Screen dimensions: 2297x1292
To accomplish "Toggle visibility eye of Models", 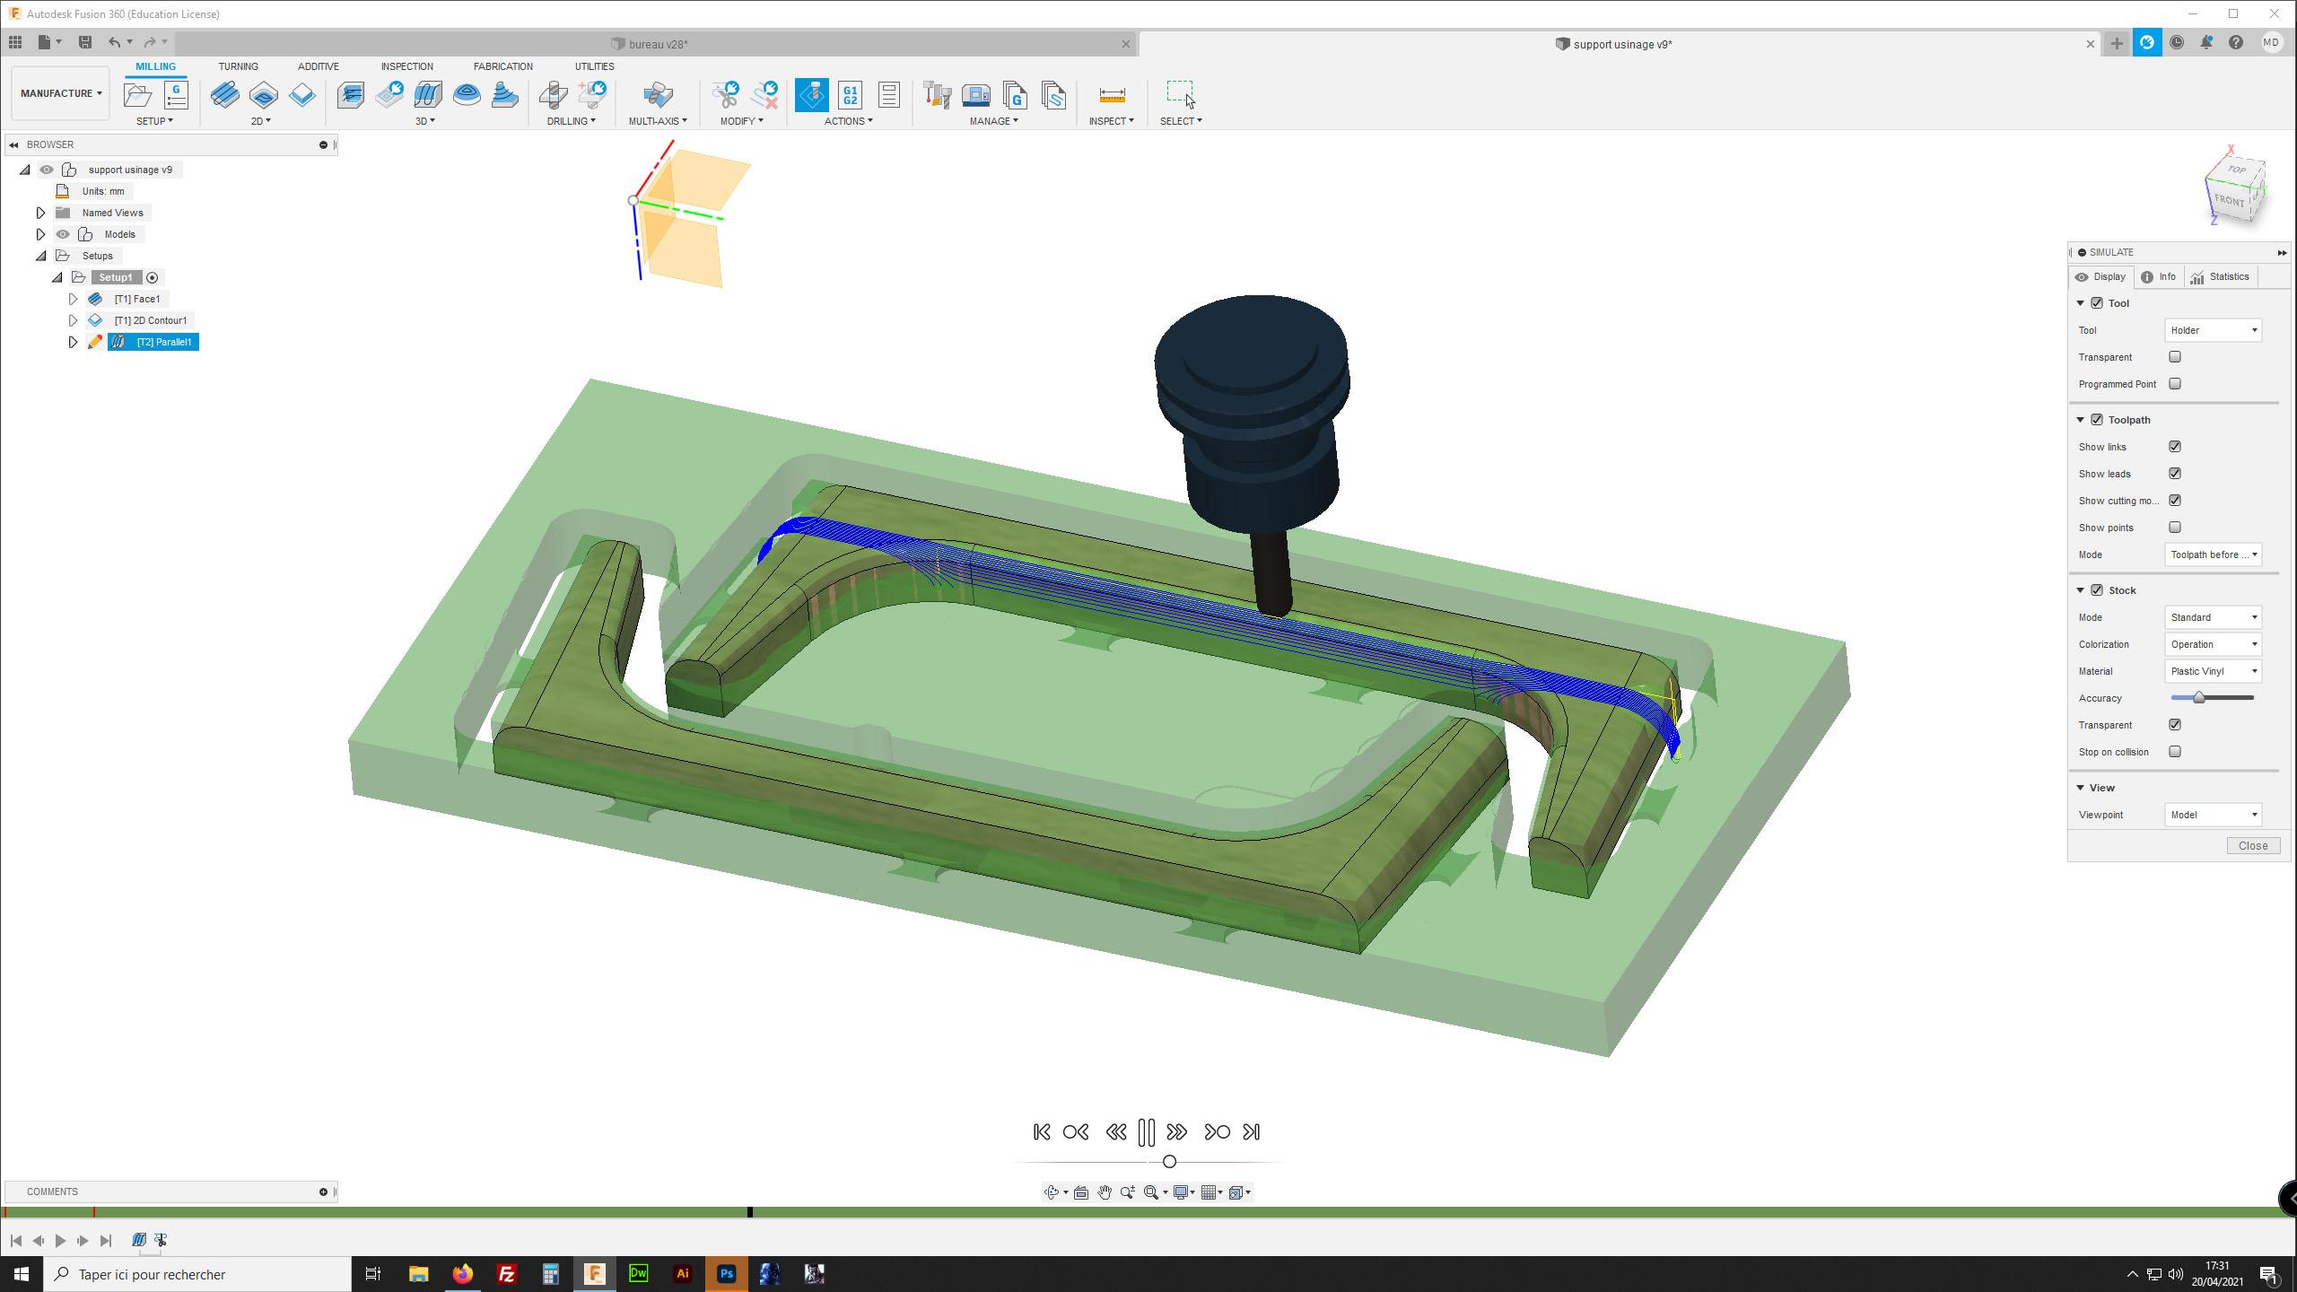I will [x=63, y=234].
